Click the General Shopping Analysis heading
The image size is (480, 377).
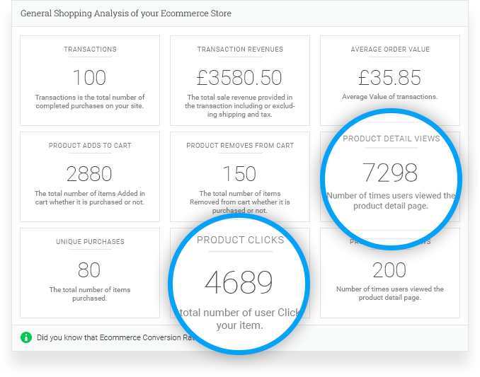126,13
